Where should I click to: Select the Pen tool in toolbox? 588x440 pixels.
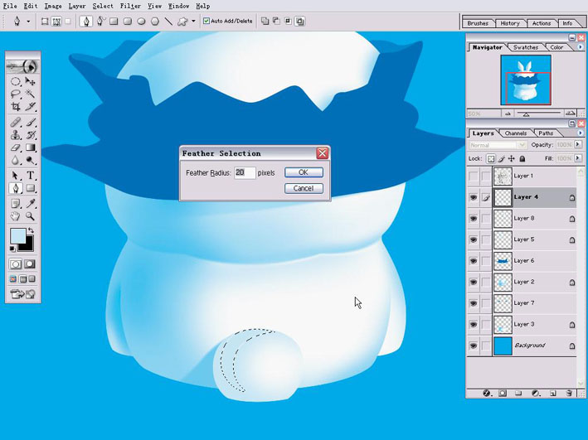[16, 188]
